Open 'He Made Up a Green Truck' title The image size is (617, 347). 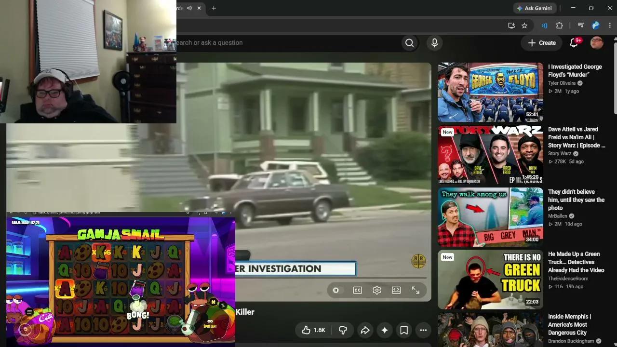pos(576,262)
